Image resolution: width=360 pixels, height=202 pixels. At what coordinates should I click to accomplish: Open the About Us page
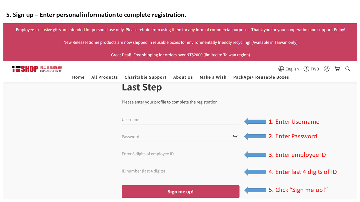183,77
